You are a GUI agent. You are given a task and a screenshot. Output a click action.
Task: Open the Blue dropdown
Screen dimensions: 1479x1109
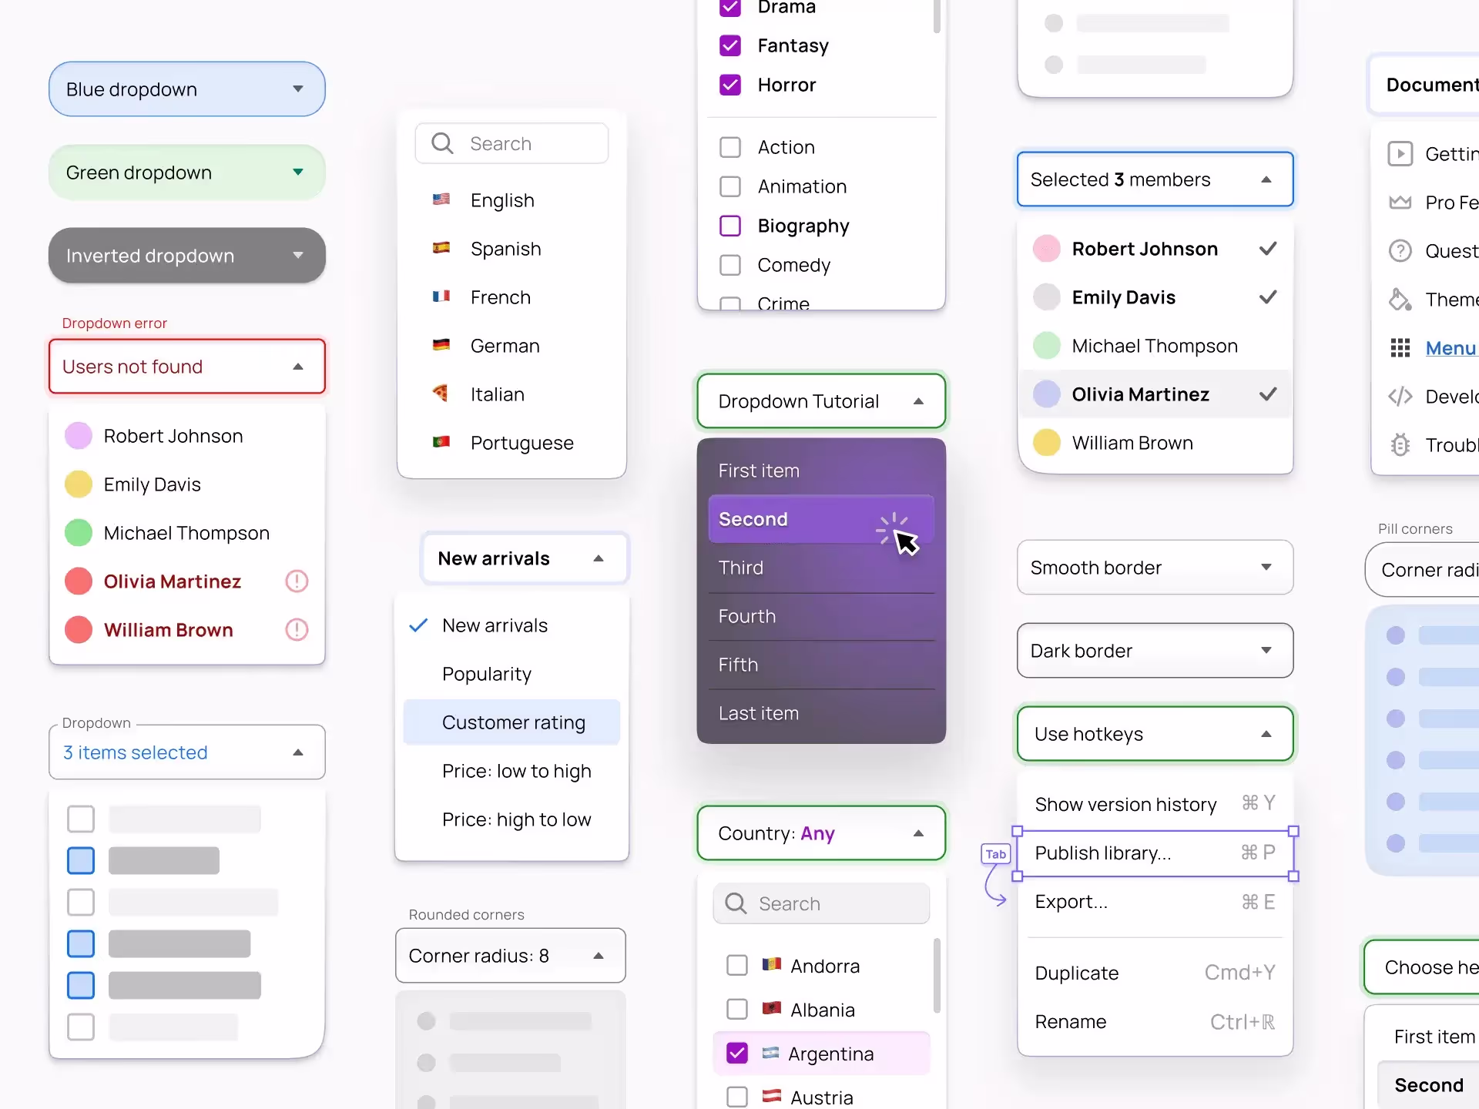[186, 89]
